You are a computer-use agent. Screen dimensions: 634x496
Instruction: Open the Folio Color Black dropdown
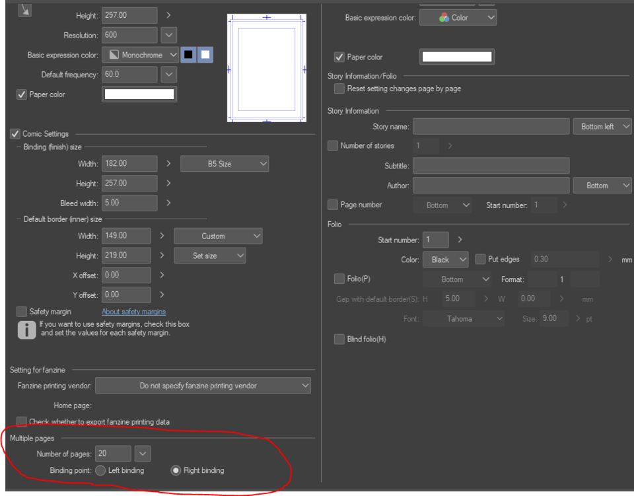click(x=445, y=260)
